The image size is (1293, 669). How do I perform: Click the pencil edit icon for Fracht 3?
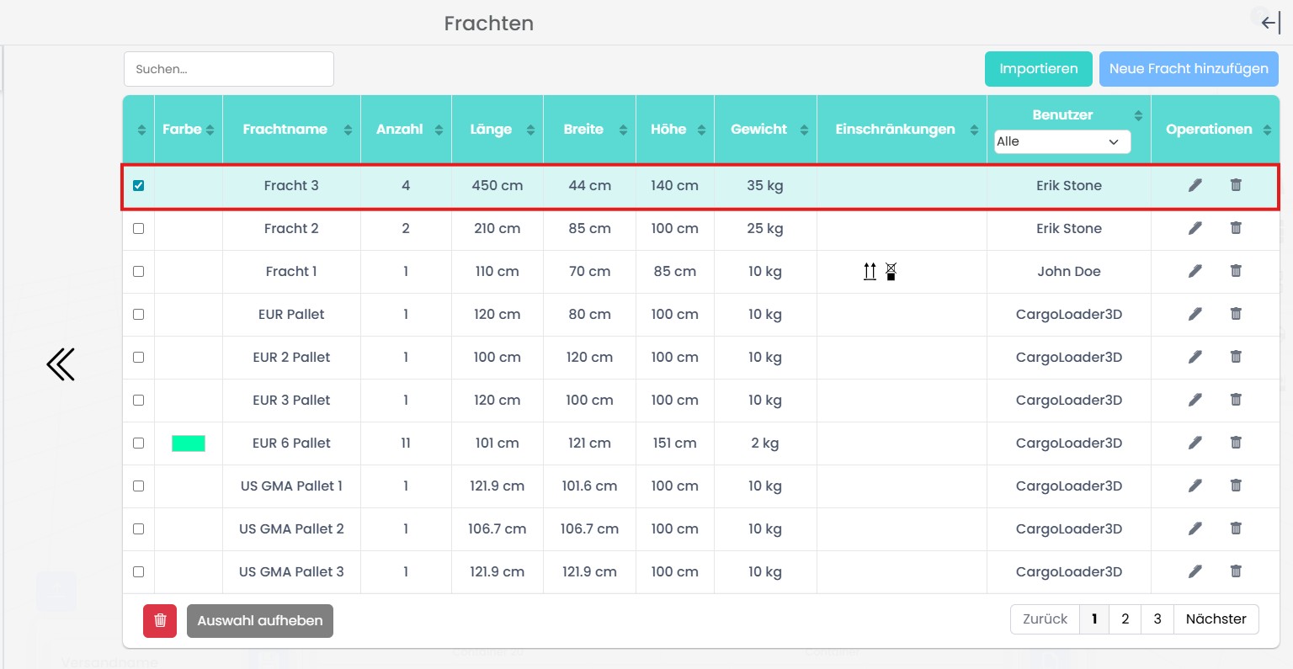point(1195,185)
